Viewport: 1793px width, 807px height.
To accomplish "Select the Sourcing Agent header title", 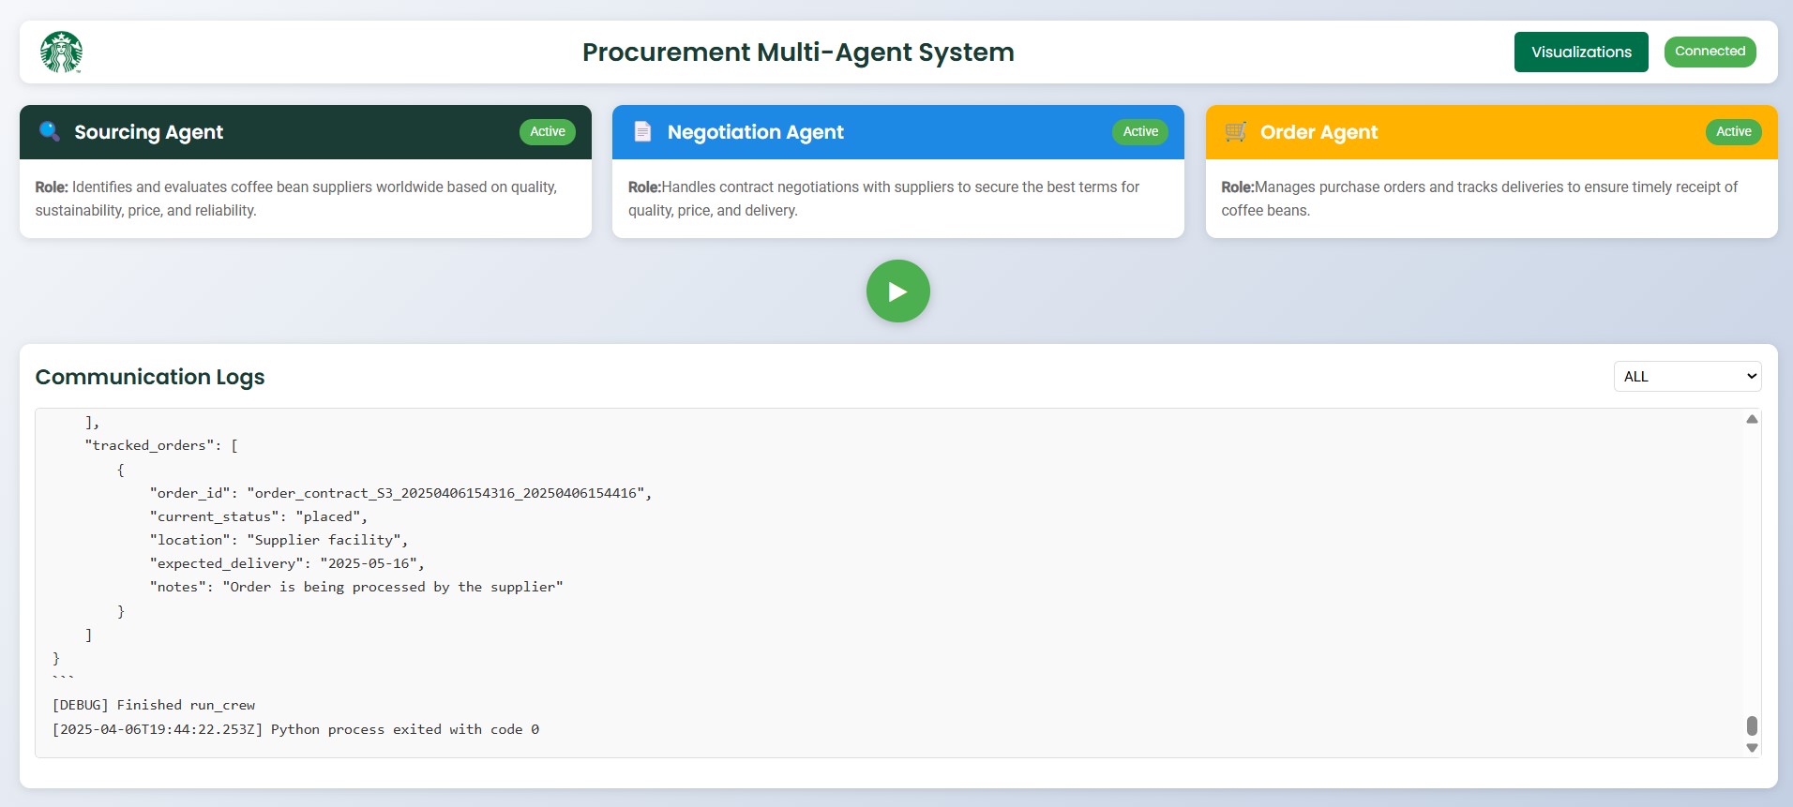I will coord(148,132).
